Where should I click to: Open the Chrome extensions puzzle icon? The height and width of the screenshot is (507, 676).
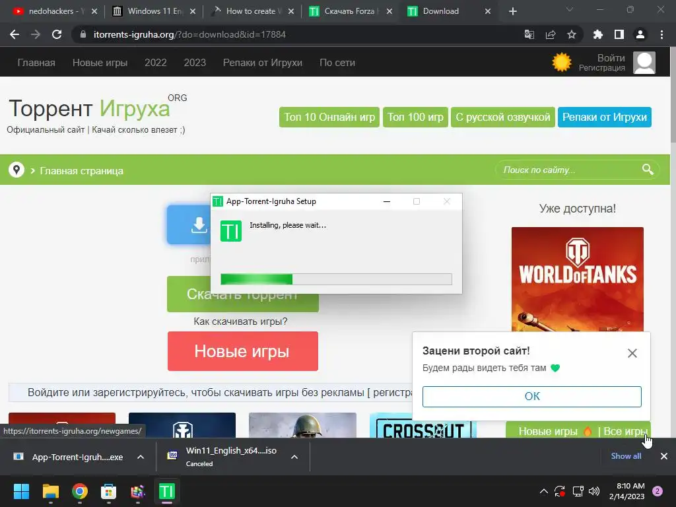[x=598, y=34]
